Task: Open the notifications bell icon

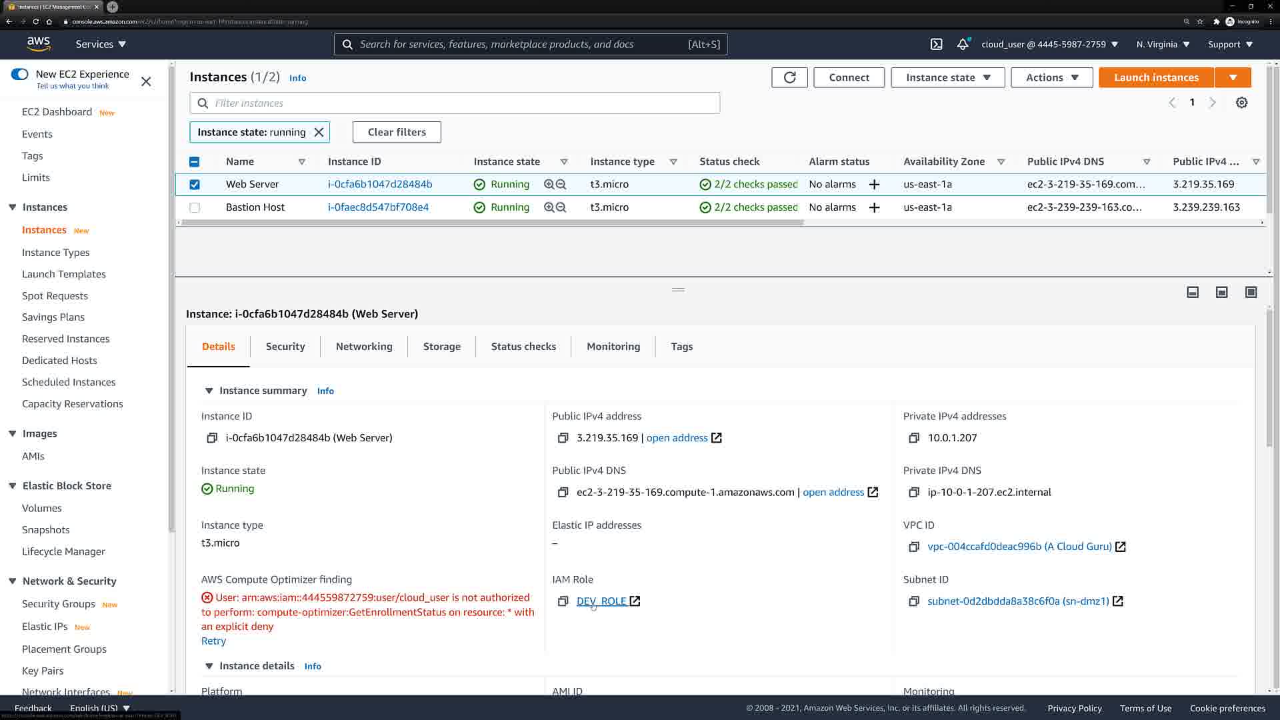Action: [962, 44]
